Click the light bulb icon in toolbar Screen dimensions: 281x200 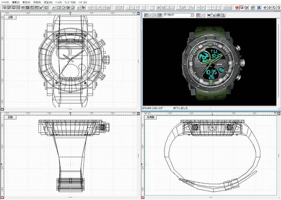(278, 8)
